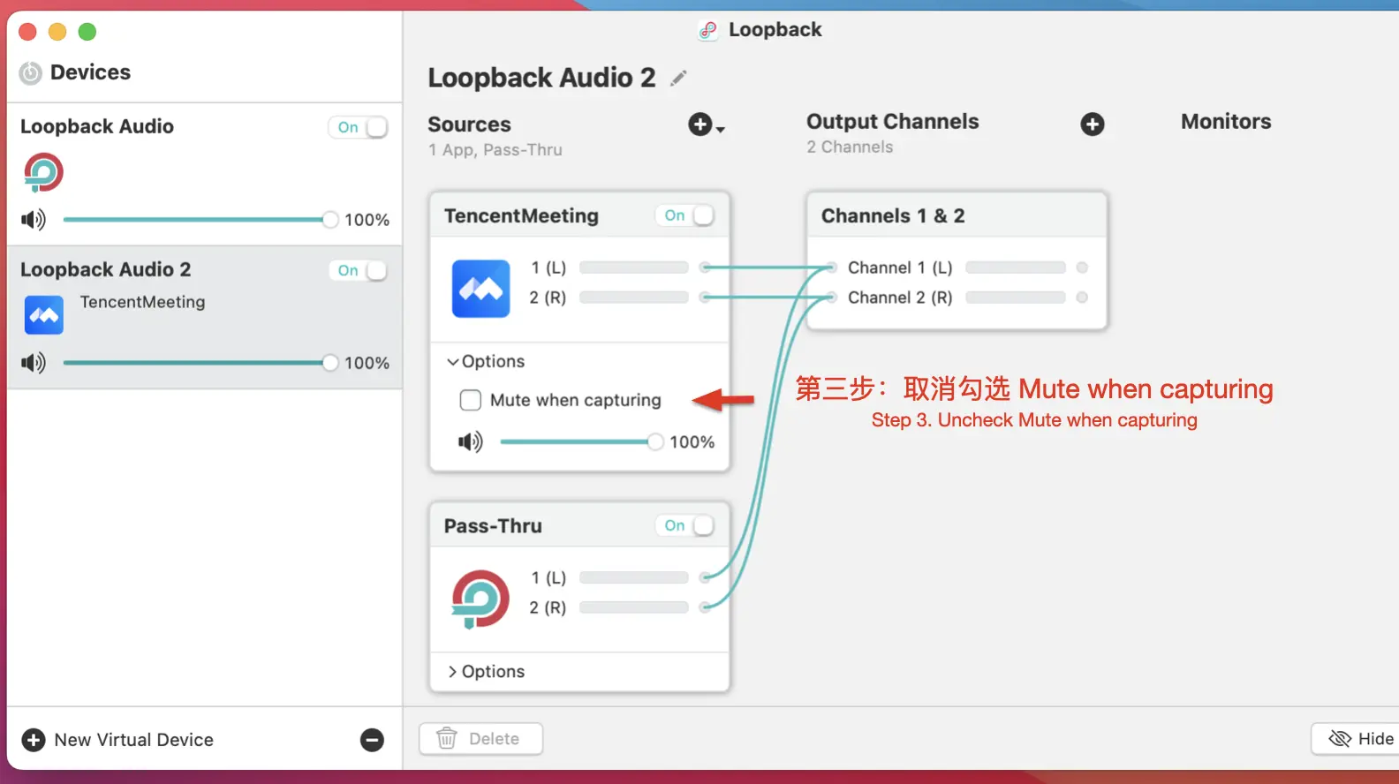Toggle Loopback Audio 2 device On switch

(x=359, y=270)
